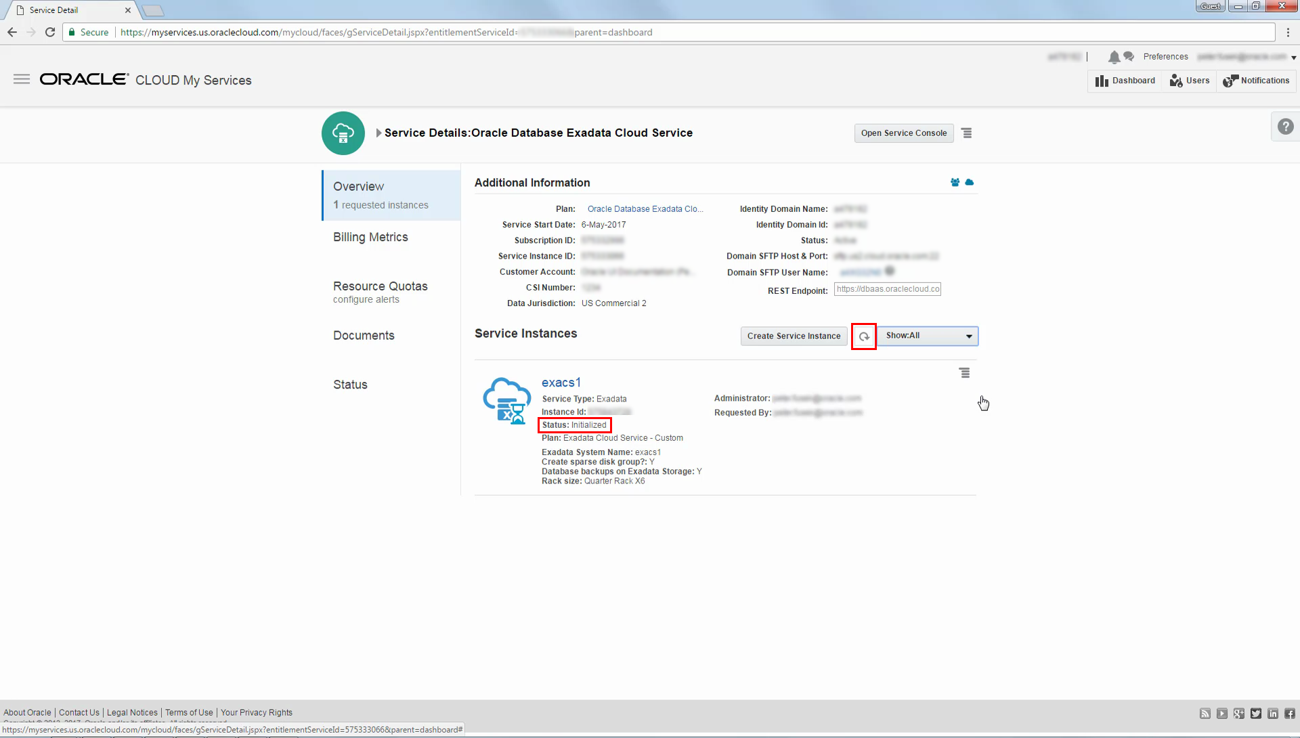Open the user account dropdown arrow

(x=1293, y=58)
